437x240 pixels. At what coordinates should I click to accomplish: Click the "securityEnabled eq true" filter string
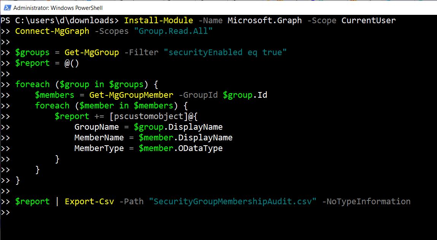point(225,52)
